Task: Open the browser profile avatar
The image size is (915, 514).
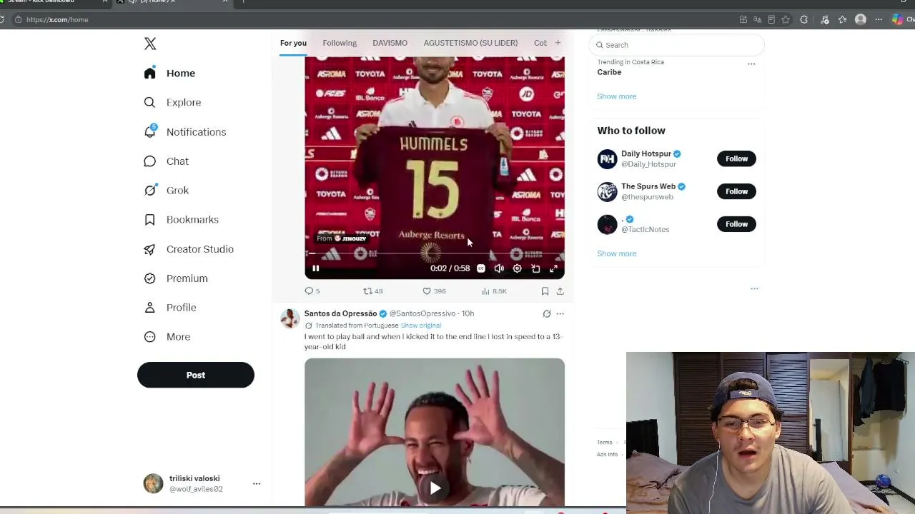Action: coord(861,19)
